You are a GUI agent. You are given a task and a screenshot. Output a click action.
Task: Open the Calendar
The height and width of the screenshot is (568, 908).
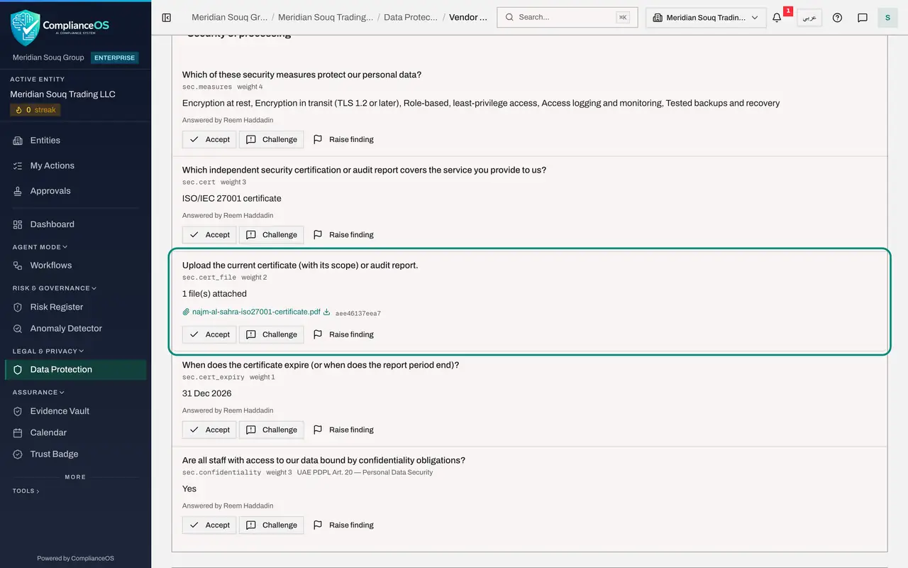pos(75,432)
